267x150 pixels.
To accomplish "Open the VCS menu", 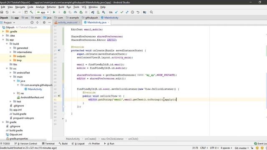I will pyautogui.click(x=84, y=7).
